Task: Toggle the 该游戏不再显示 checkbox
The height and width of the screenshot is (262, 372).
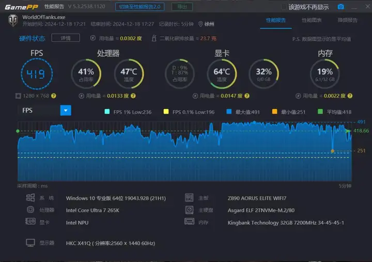Action: coord(284,7)
